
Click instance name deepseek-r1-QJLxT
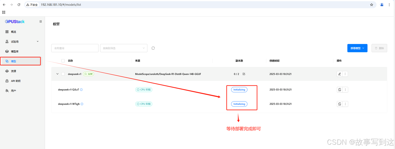point(68,90)
